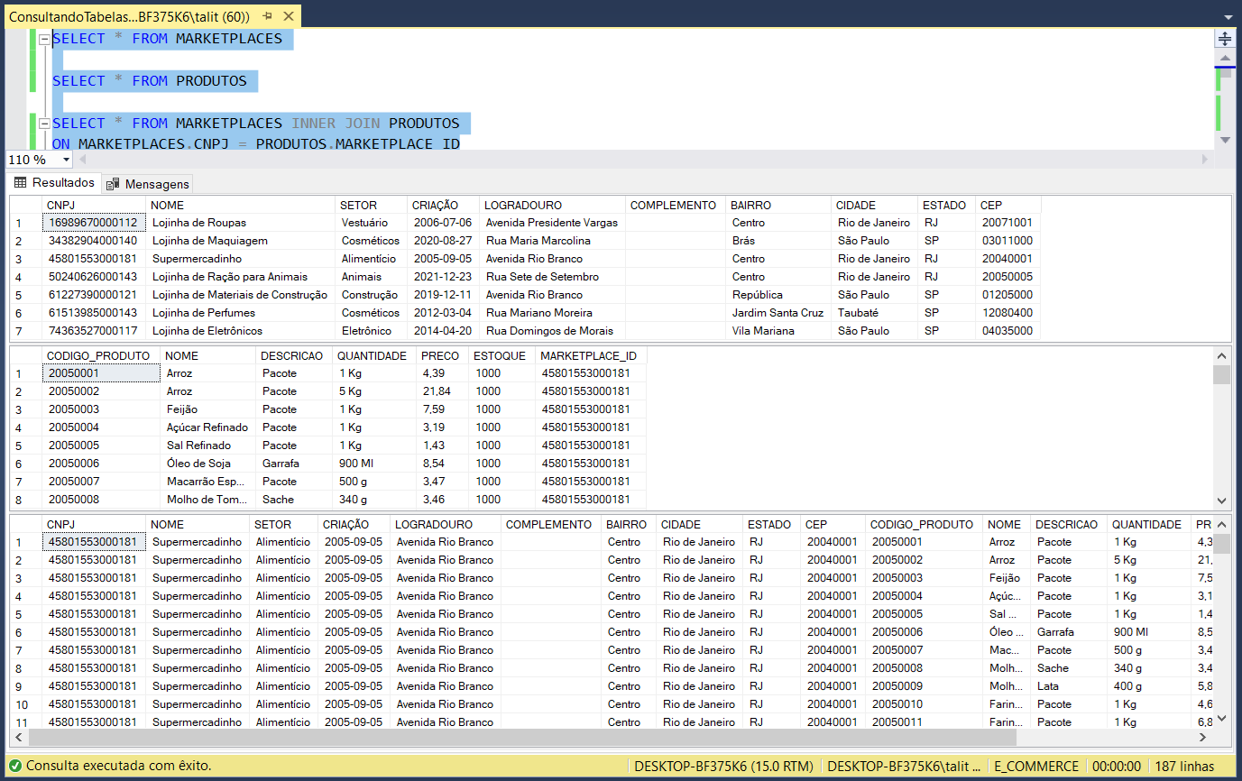Click the Taubaté city cell

(x=874, y=313)
